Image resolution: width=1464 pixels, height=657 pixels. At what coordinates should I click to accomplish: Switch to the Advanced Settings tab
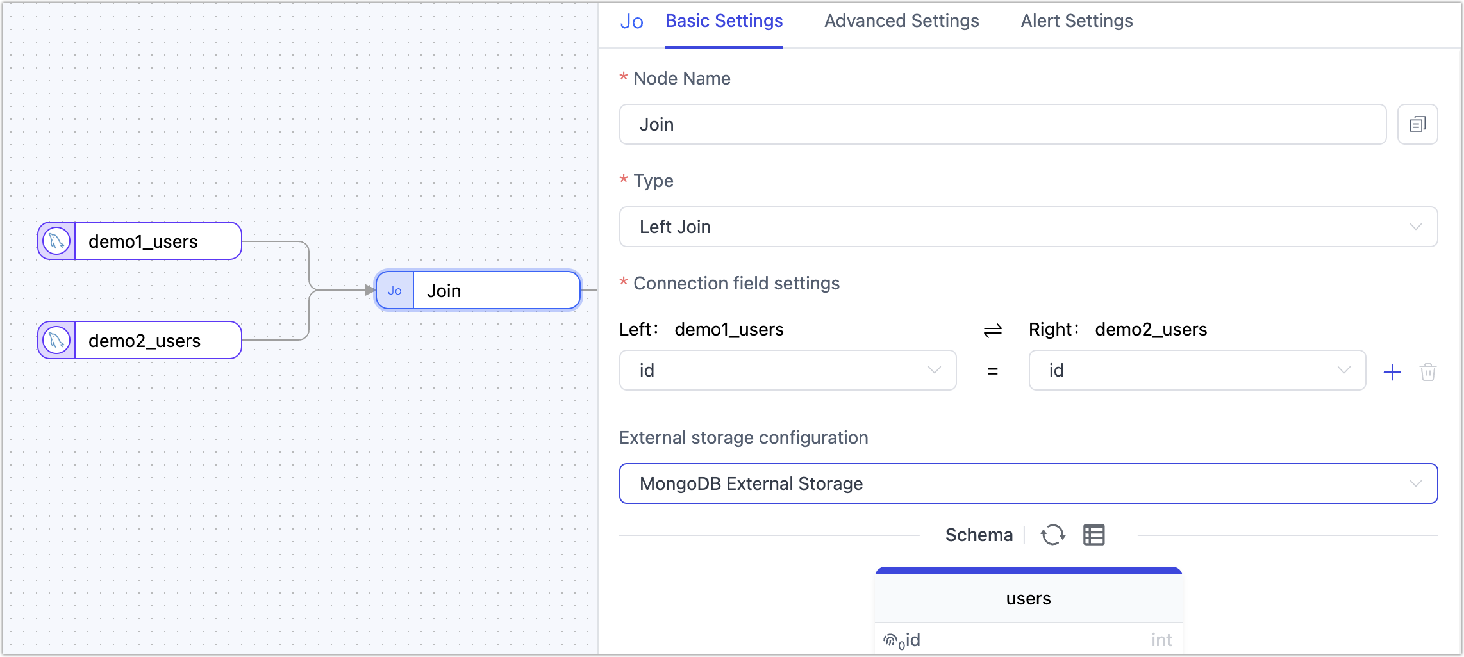coord(901,20)
